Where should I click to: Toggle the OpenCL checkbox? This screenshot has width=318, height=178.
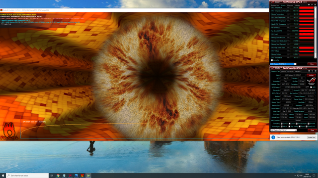(282, 124)
